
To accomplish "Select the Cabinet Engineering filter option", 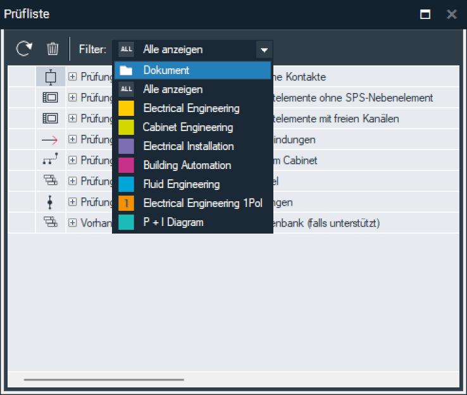I will [x=188, y=127].
